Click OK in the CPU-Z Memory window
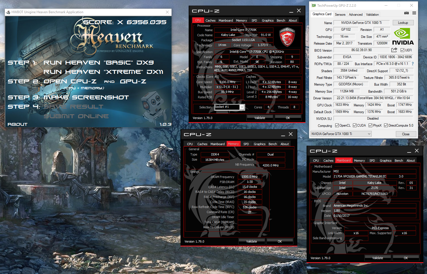Screen dimensions: 427x274 [280, 241]
